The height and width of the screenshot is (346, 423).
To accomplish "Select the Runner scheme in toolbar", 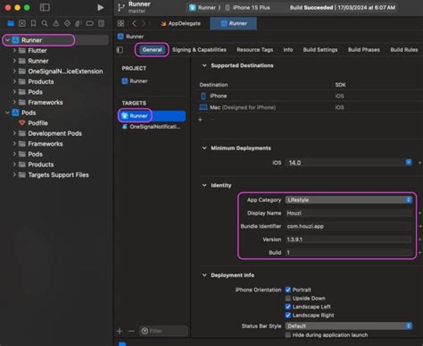I will (x=204, y=8).
